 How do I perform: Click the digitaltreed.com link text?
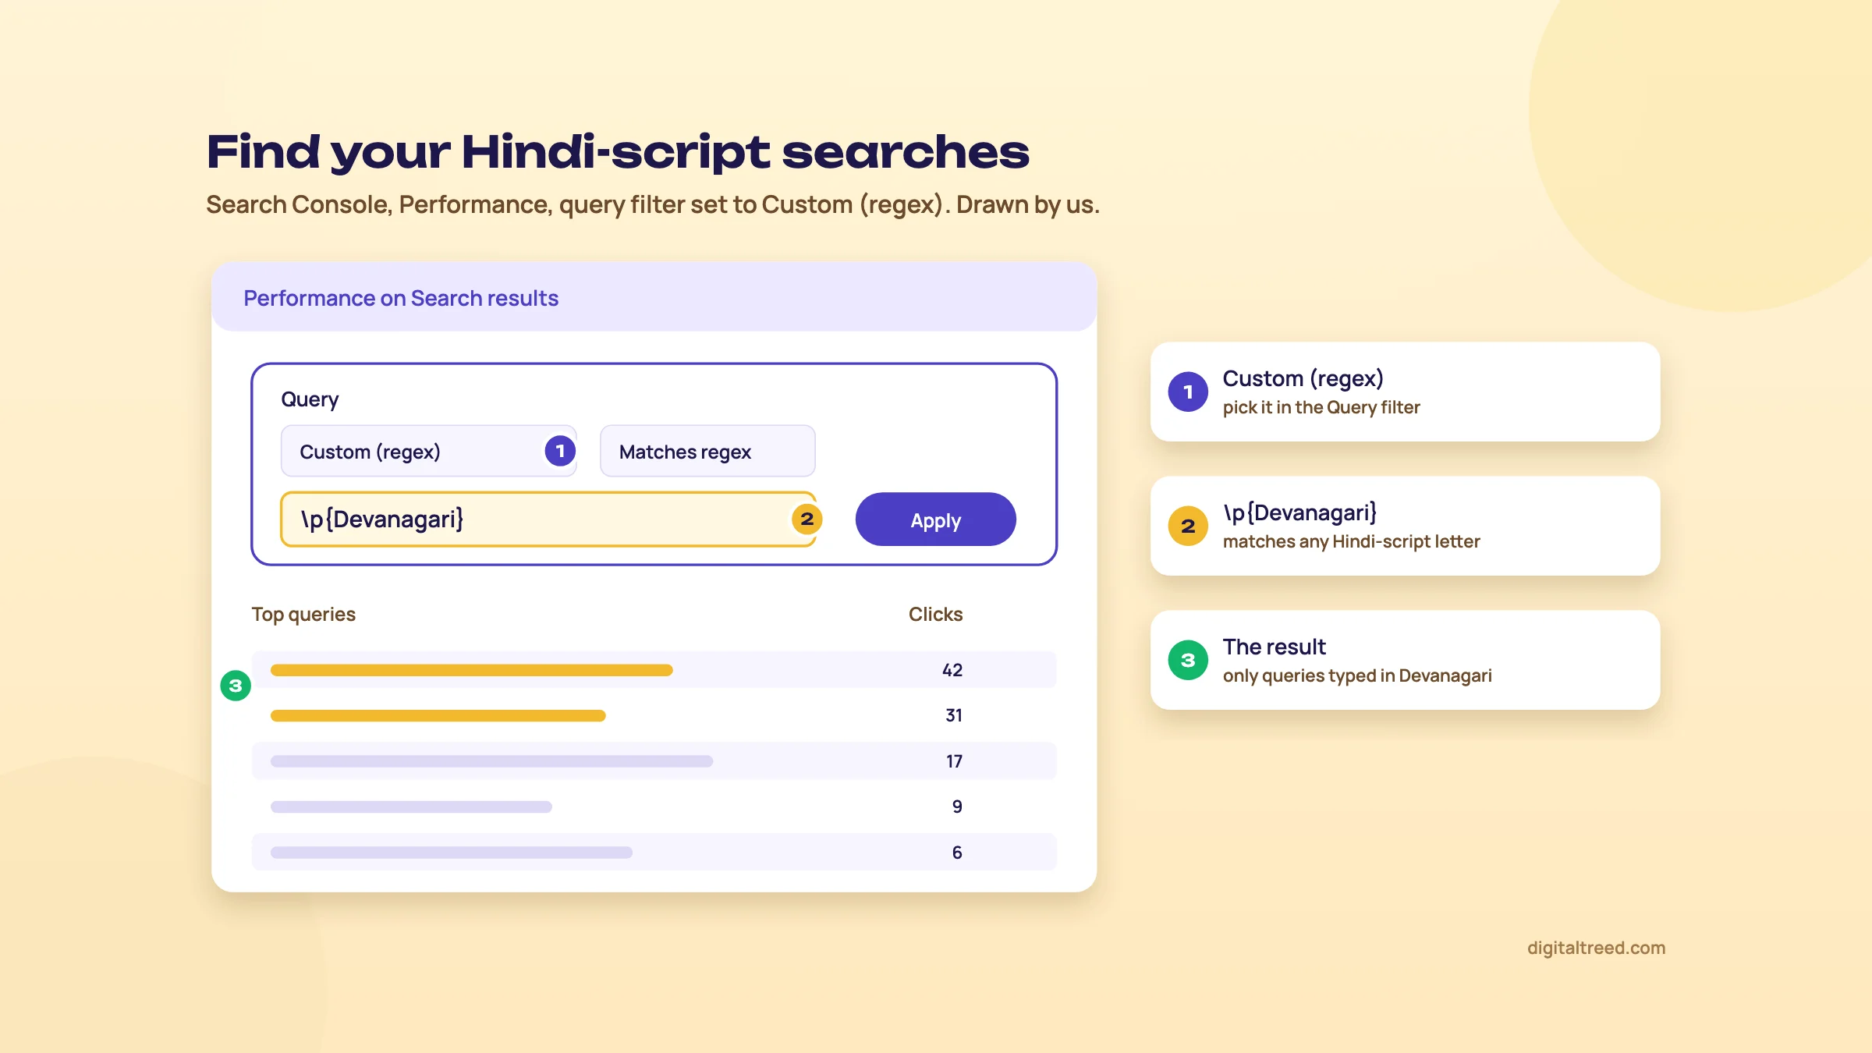[x=1596, y=948]
